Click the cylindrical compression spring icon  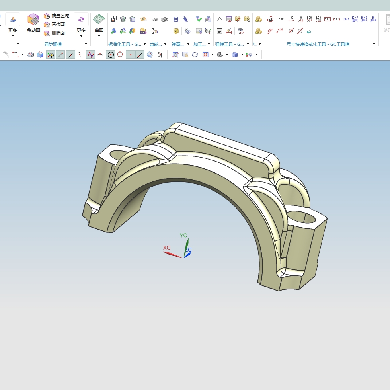176,19
